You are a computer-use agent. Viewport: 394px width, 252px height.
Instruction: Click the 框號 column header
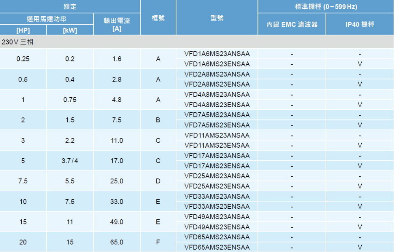(158, 18)
